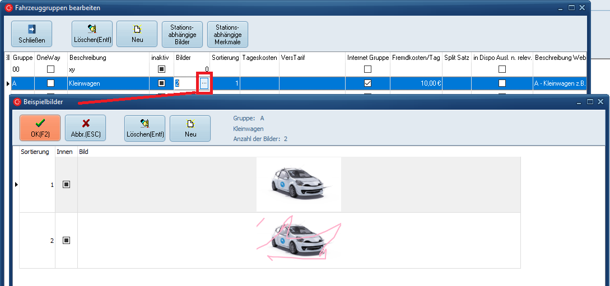Sort by Sortierung column in Beispielbilder
The image size is (610, 286).
point(35,152)
